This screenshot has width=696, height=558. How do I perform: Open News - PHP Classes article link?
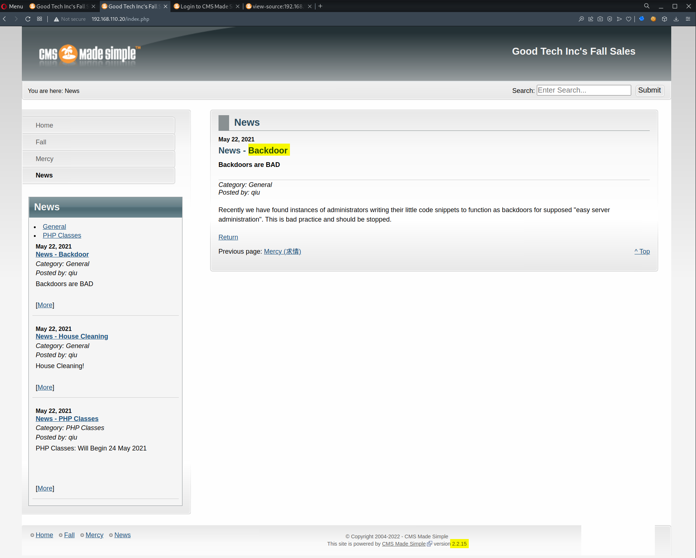67,419
